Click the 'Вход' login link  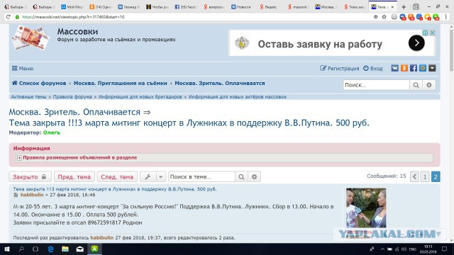point(373,68)
